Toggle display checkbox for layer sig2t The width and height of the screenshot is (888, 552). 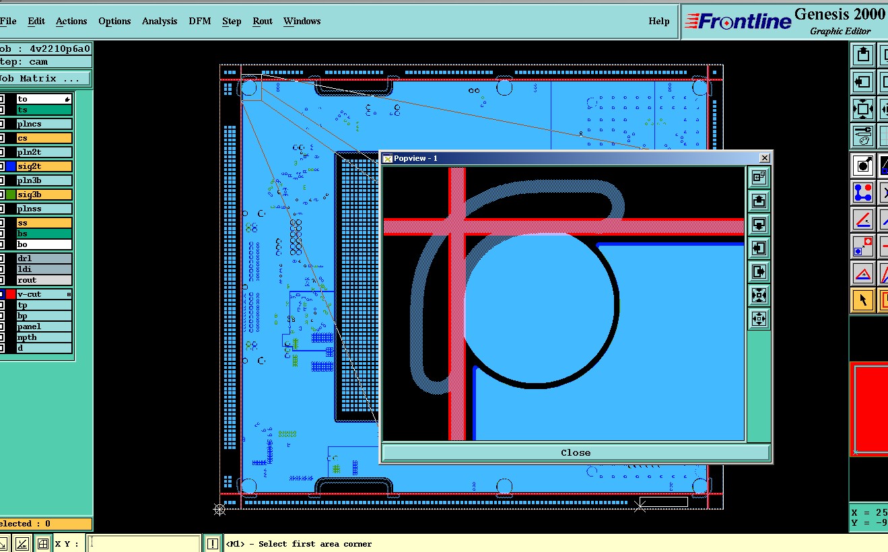pos(2,166)
